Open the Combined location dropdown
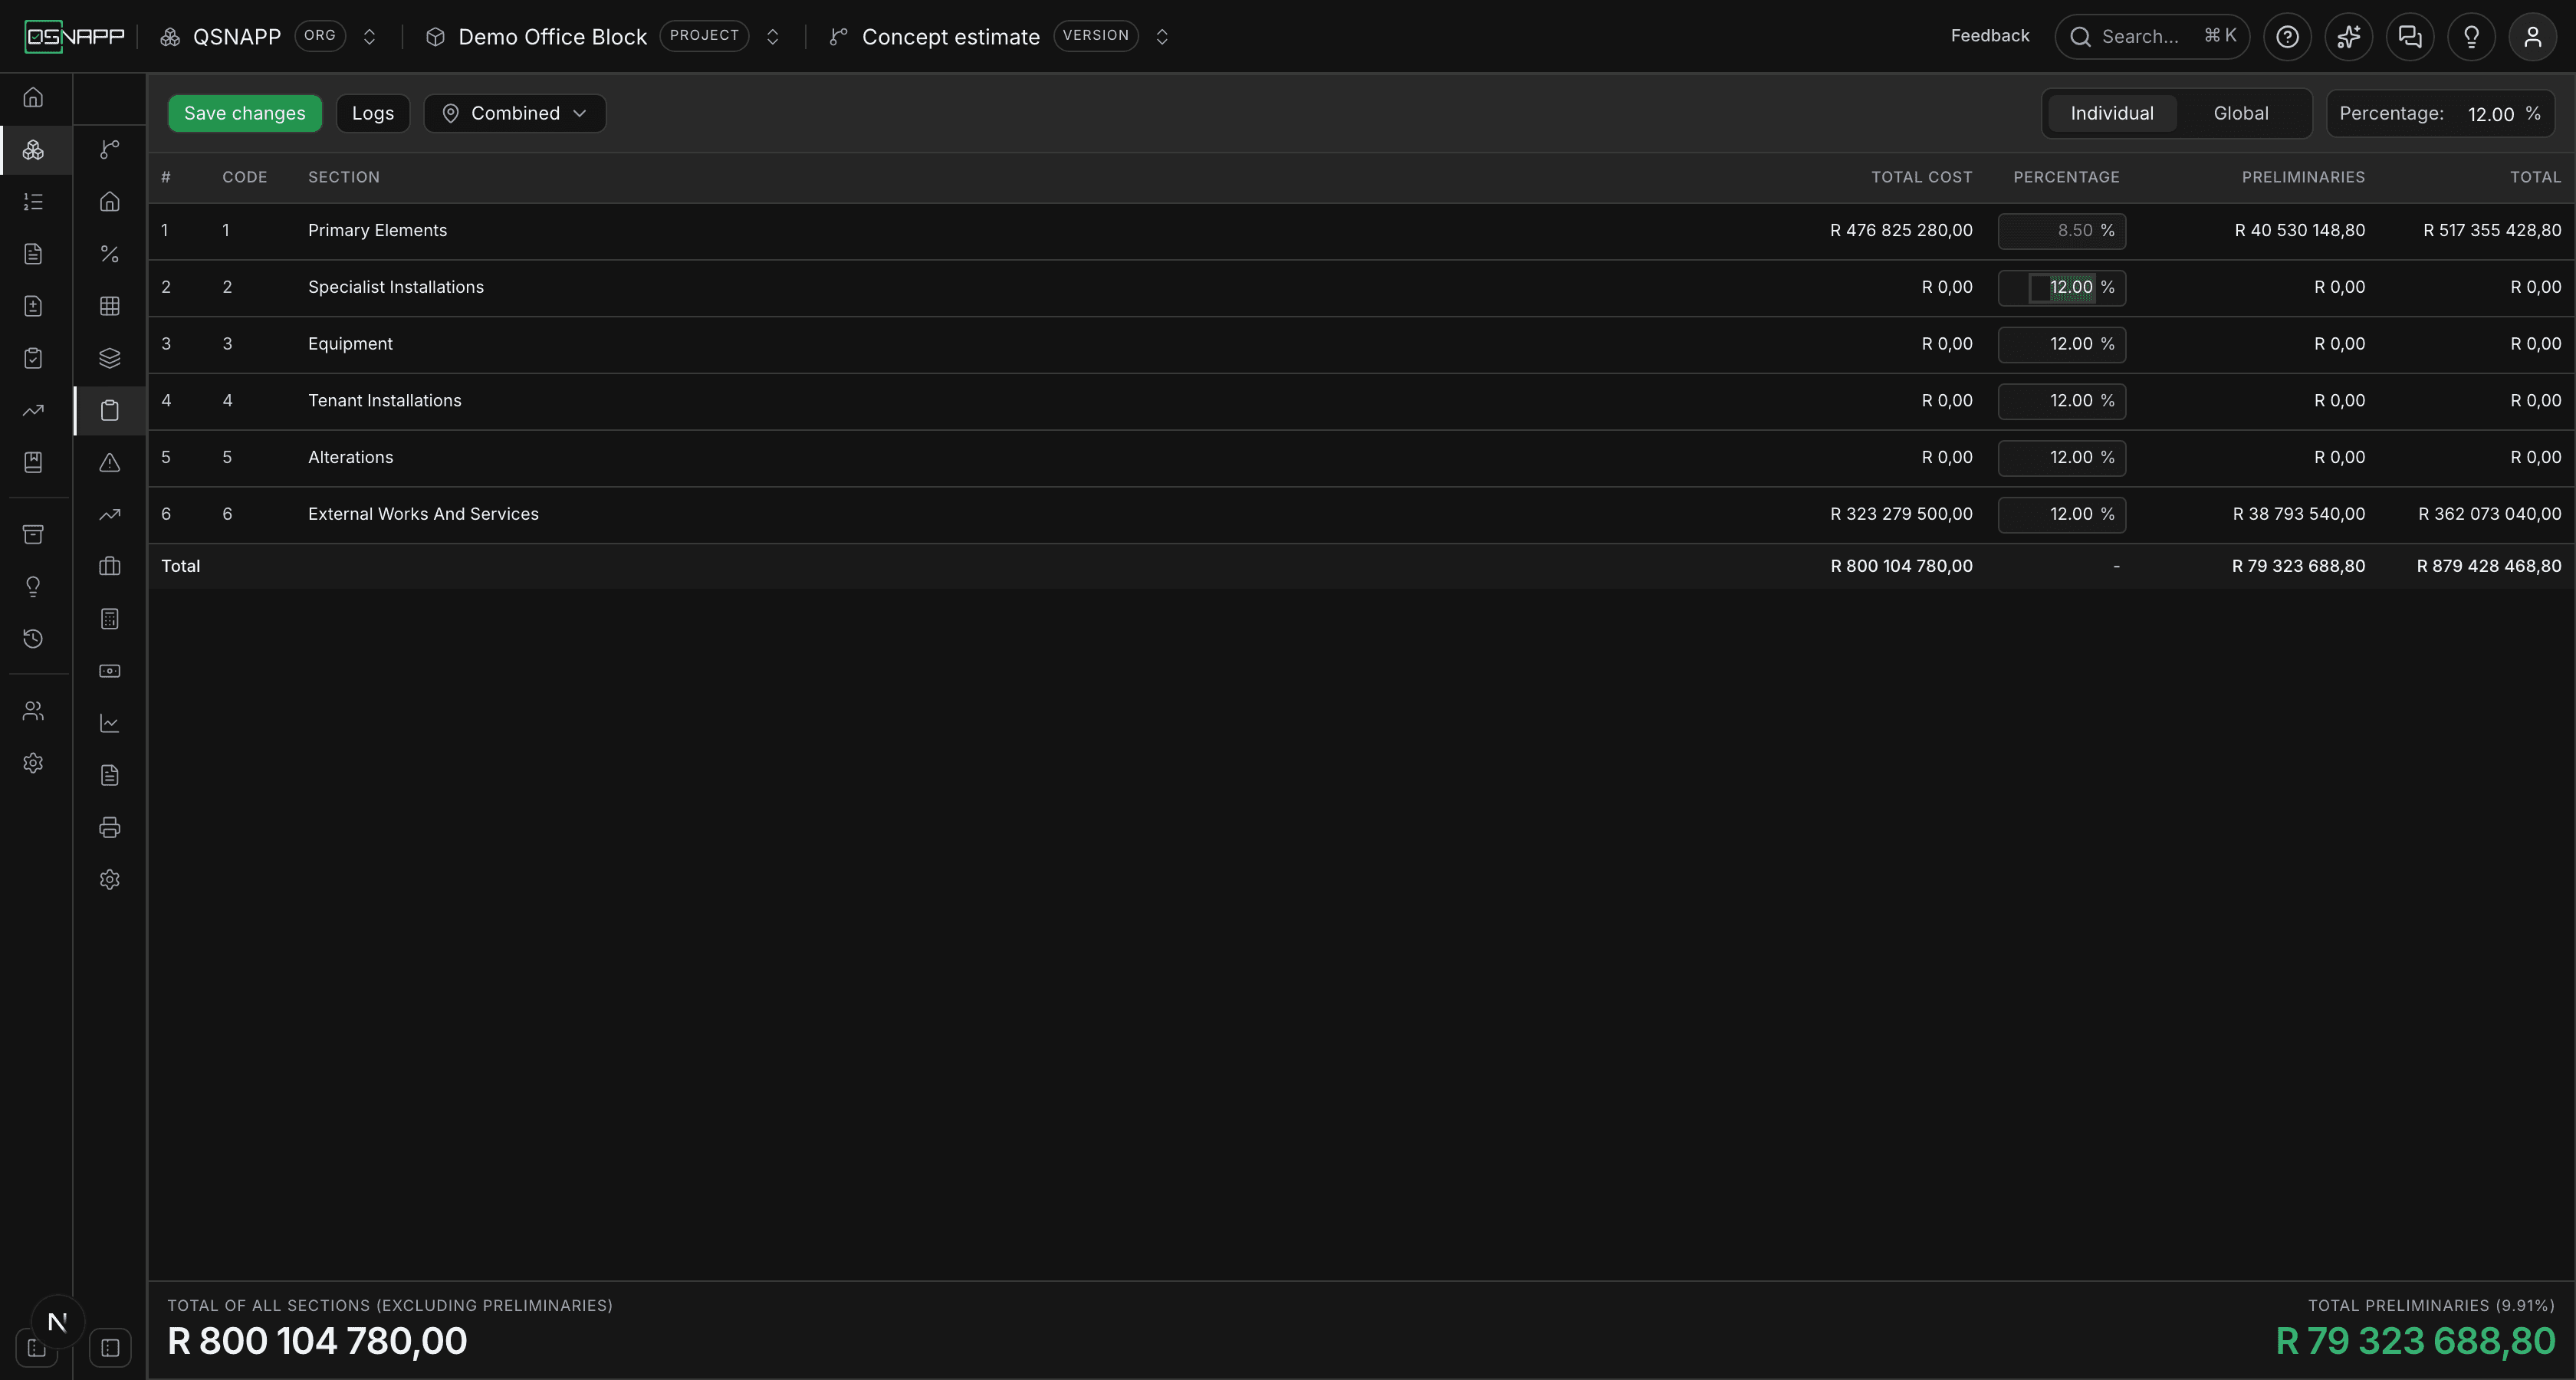The width and height of the screenshot is (2576, 1380). pos(515,113)
